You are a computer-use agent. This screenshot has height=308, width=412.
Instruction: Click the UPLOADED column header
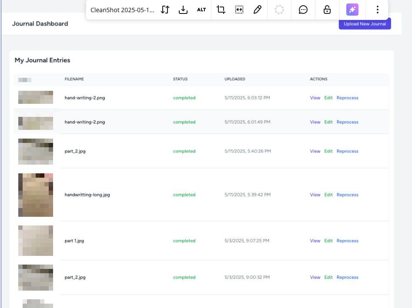[234, 79]
